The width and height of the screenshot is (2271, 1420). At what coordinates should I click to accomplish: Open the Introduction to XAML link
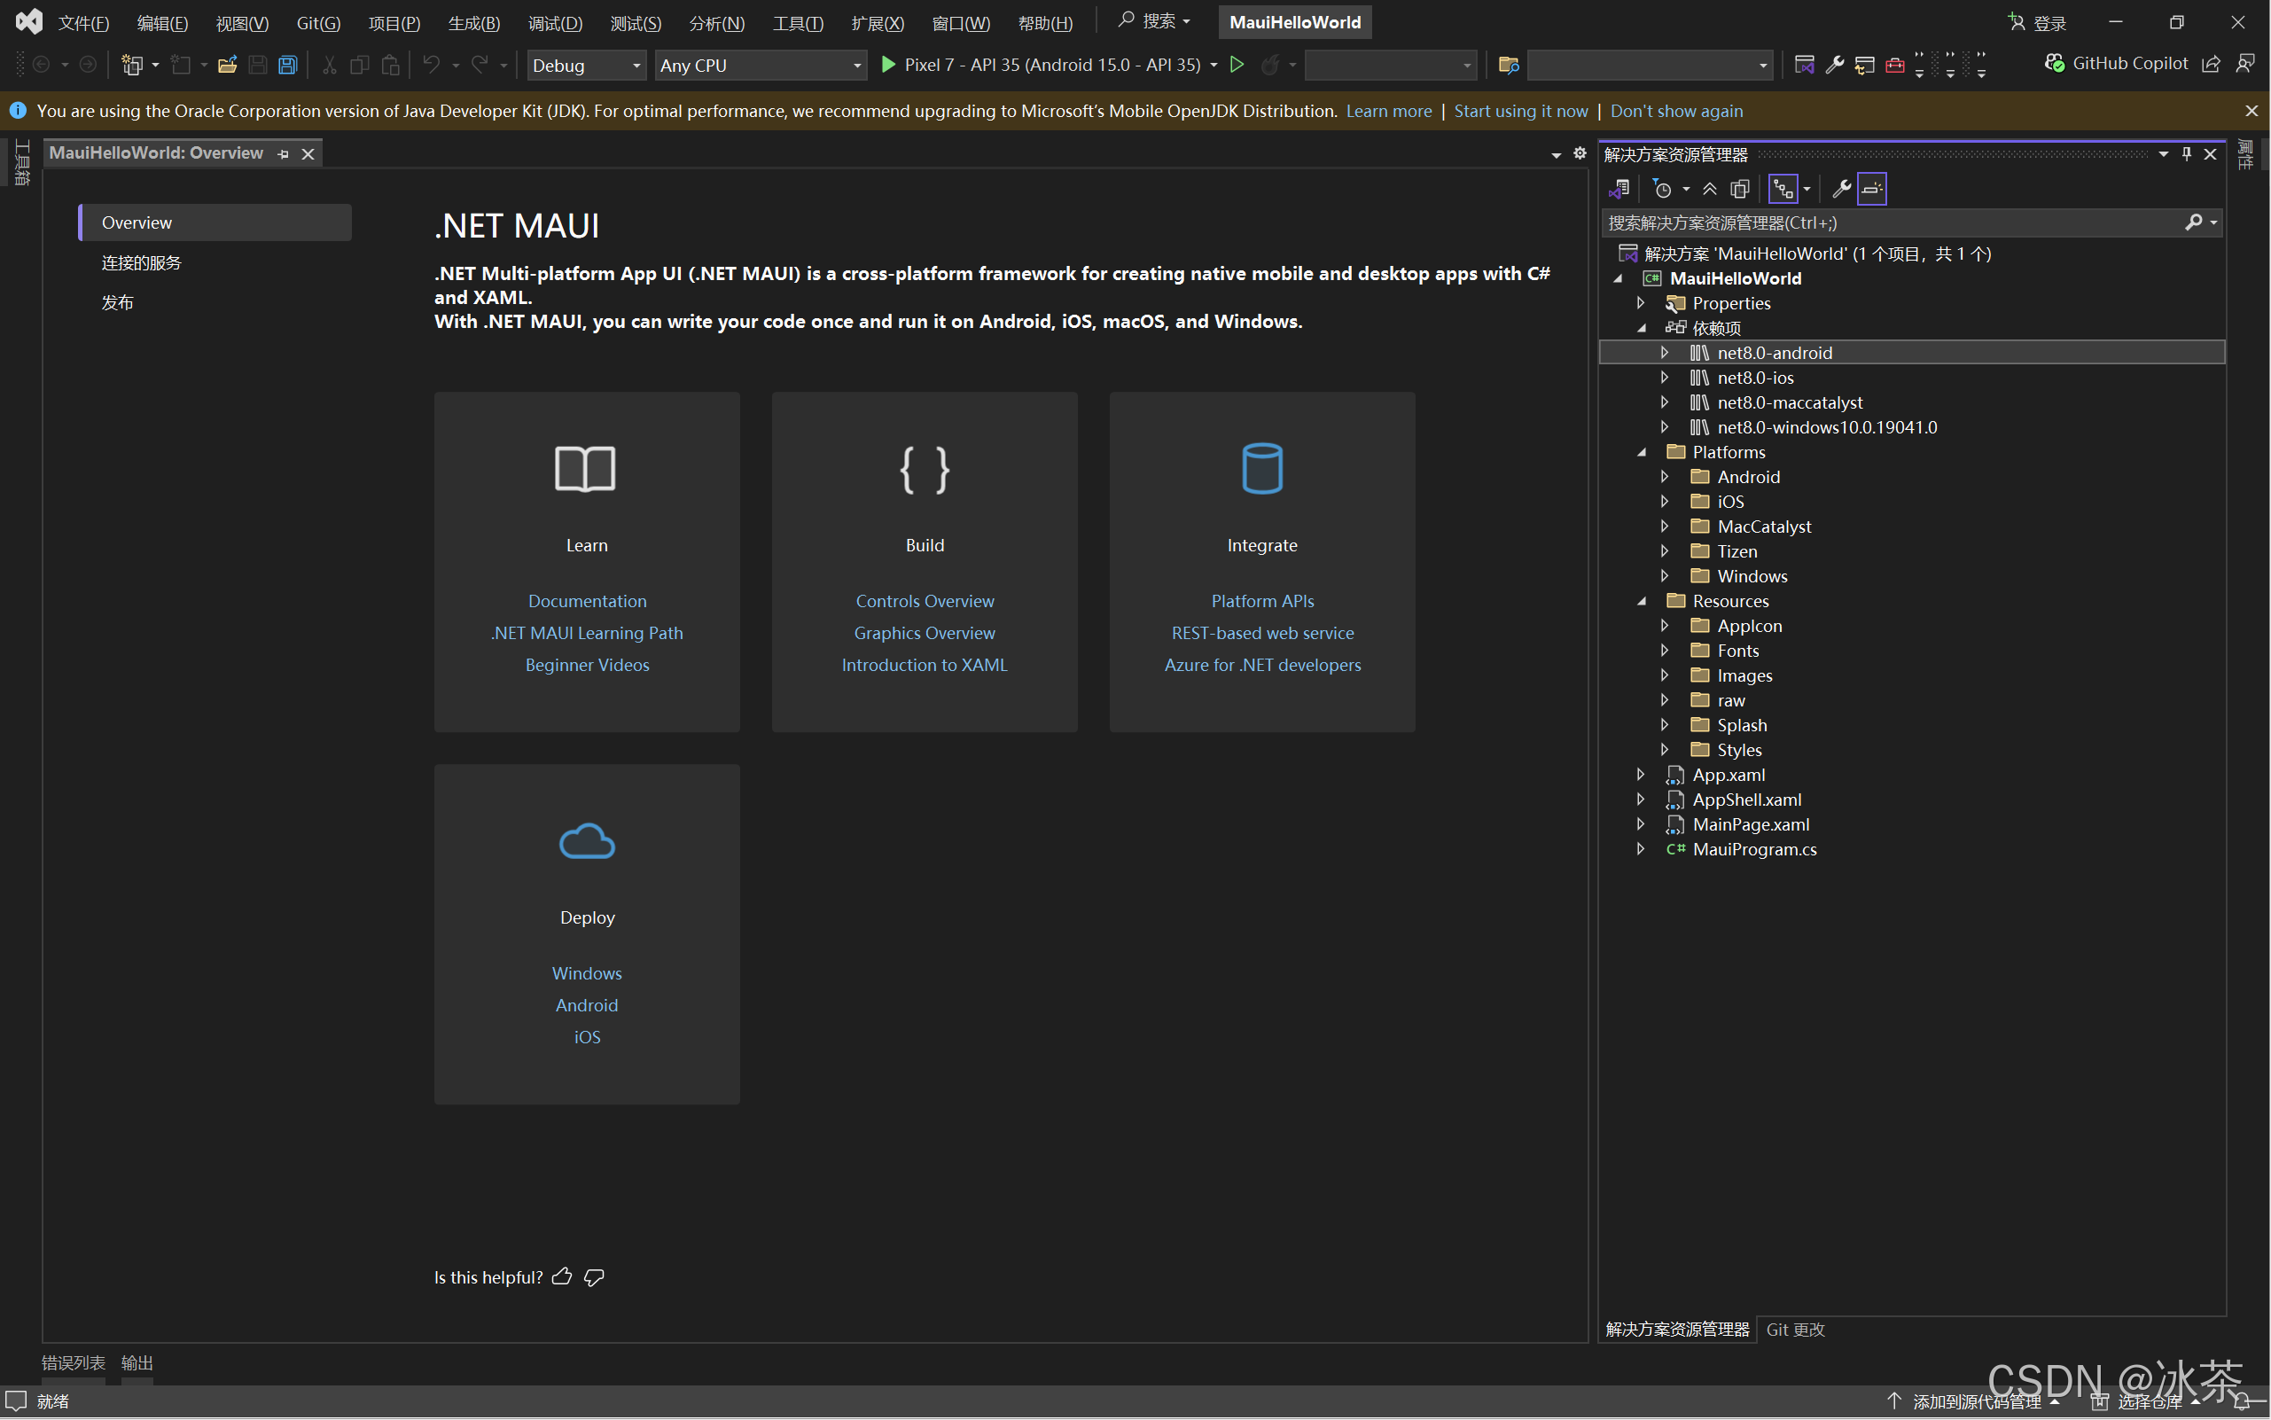click(x=925, y=665)
